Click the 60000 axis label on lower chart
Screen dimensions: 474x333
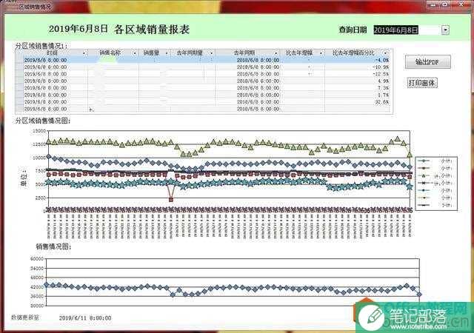pyautogui.click(x=37, y=259)
